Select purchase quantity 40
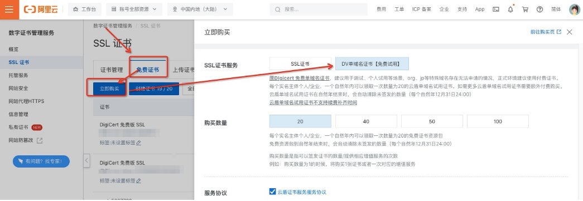 coord(366,121)
